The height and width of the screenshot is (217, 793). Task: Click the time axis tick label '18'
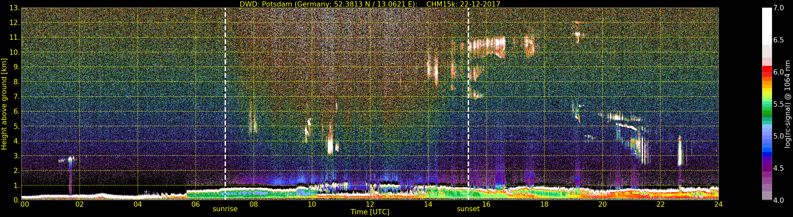point(544,204)
